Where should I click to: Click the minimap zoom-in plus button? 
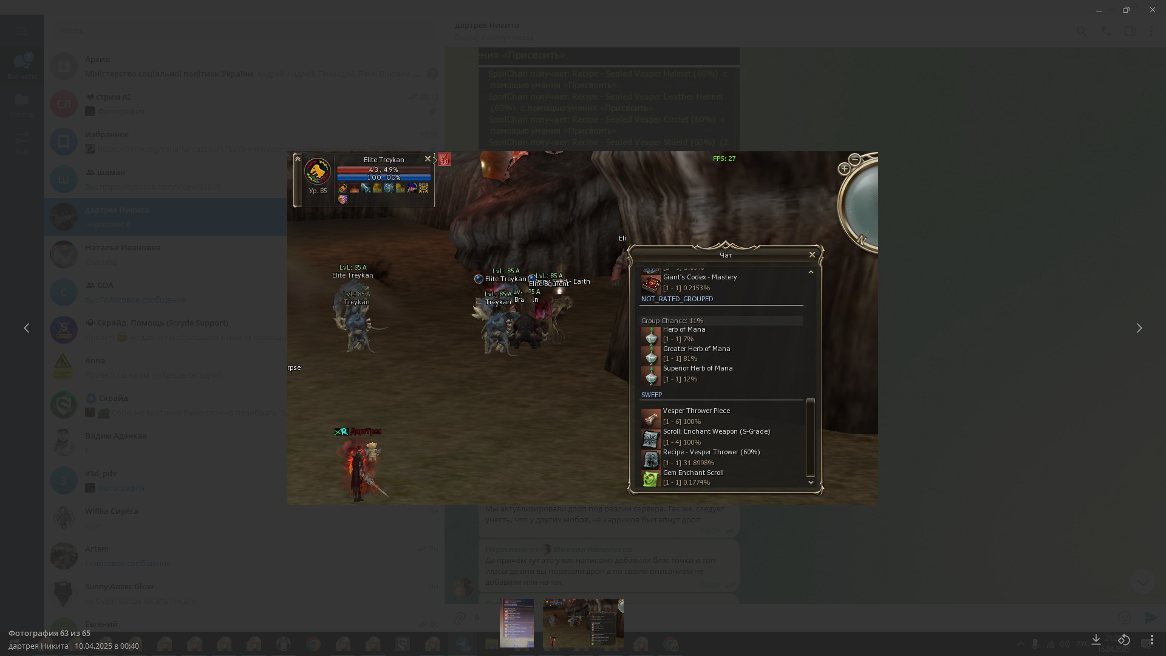[844, 169]
